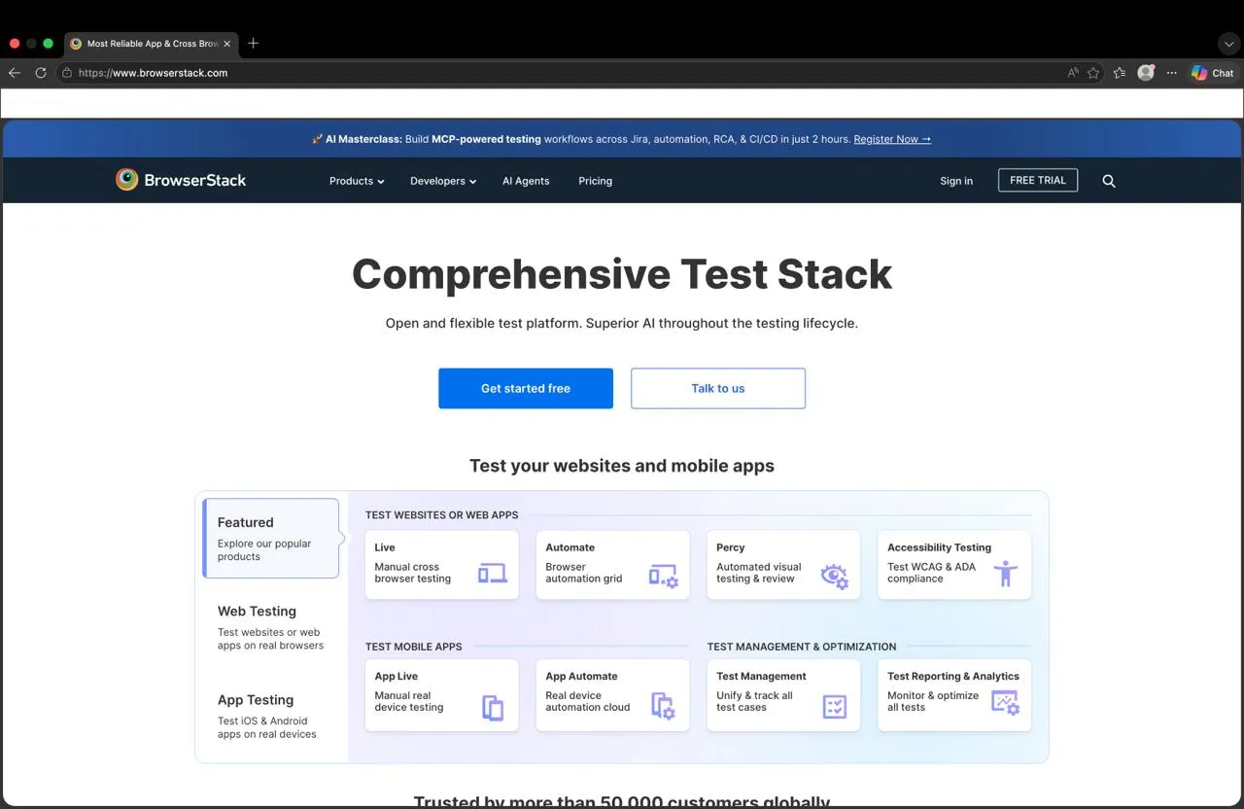Close the BrowserStack browser tab

(x=227, y=44)
